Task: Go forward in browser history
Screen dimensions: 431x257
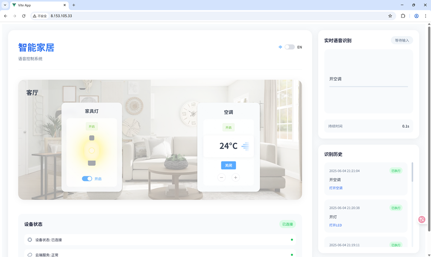Action: click(x=15, y=16)
